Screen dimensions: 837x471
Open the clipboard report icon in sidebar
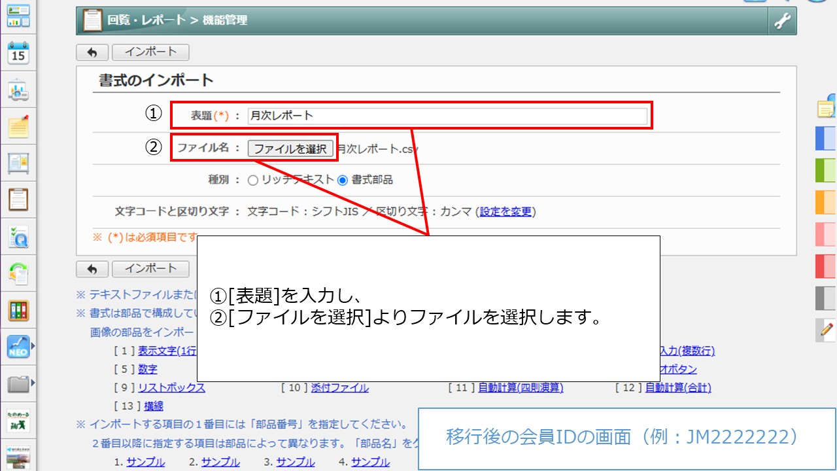coord(18,199)
